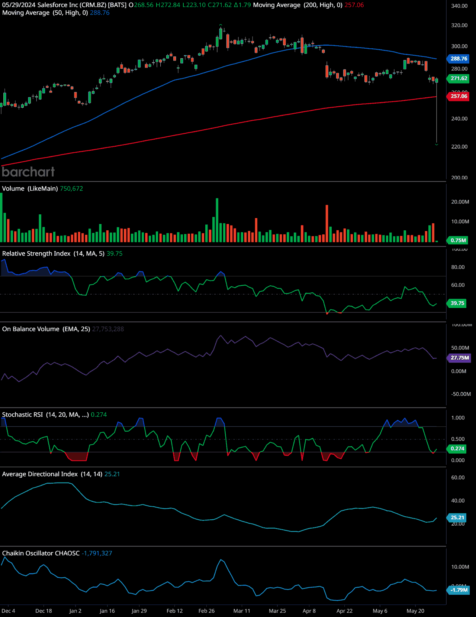Viewport: 476px width, 617px height.
Task: Click the Chaikin Oscillator CHAOSC label
Action: pos(41,553)
